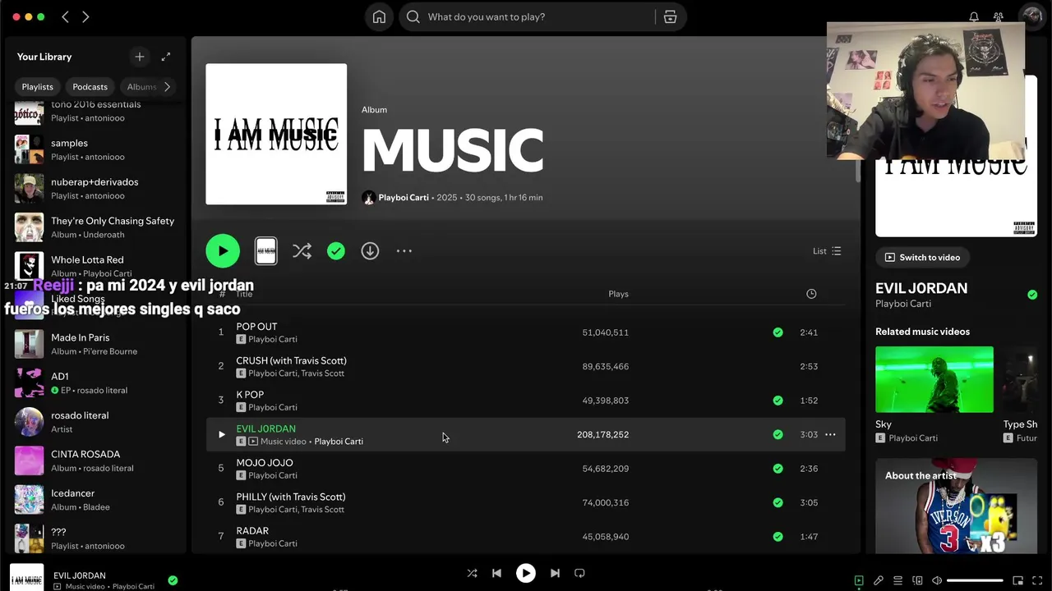Play EVIL JORDAN from row play icon

tap(221, 434)
